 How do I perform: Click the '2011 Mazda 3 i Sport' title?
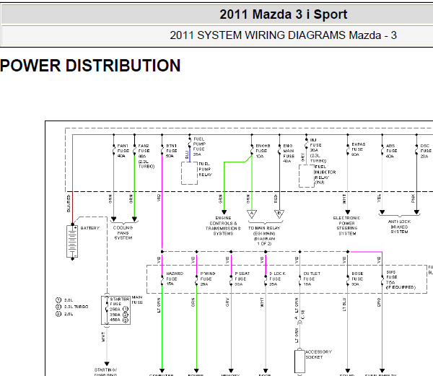(x=284, y=14)
